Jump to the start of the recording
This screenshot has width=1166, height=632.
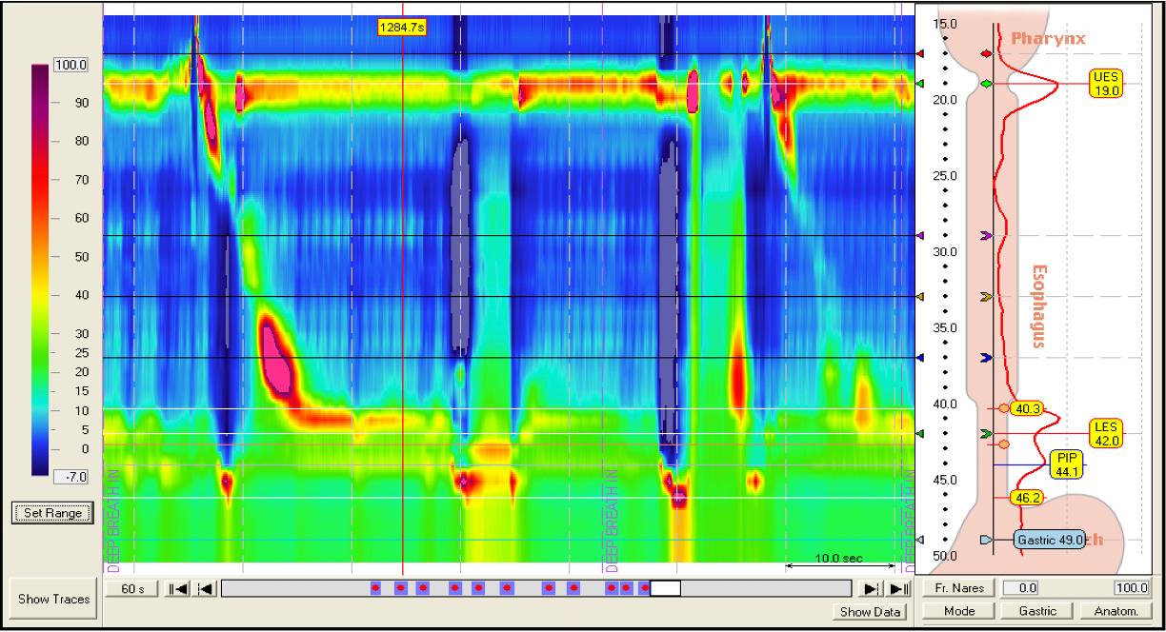coord(177,589)
